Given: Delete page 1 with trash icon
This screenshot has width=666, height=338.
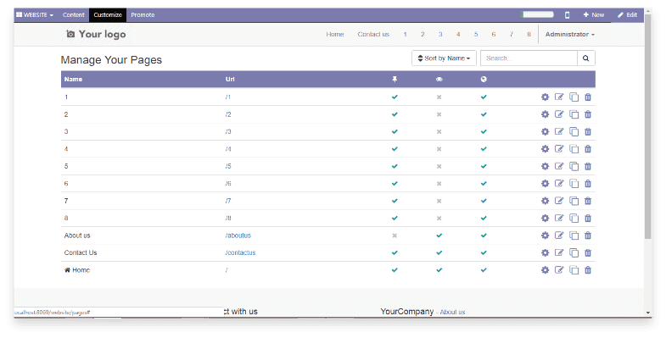Looking at the screenshot, I should tap(588, 97).
